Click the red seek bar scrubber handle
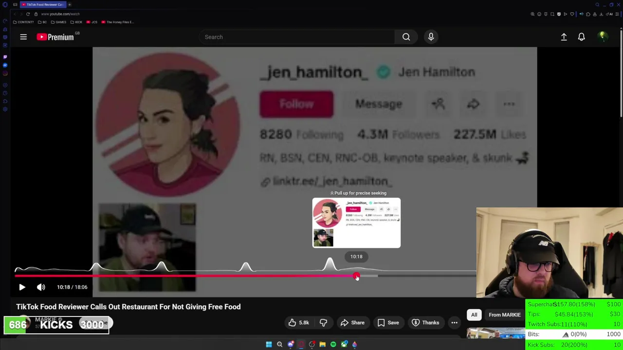The image size is (623, 350). [356, 276]
